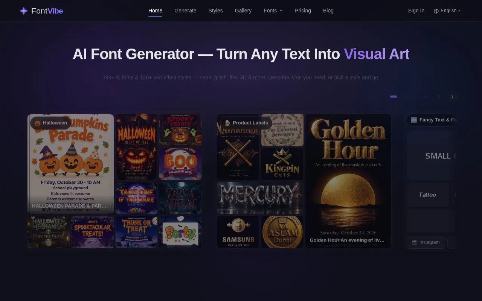Open the Take One If You Dare thumbnail
Viewport: 482px width, 301px height.
[136, 198]
